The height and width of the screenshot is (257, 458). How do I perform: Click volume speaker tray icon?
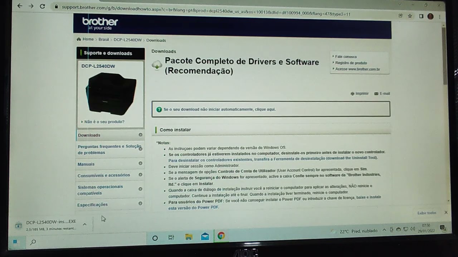[413, 229]
